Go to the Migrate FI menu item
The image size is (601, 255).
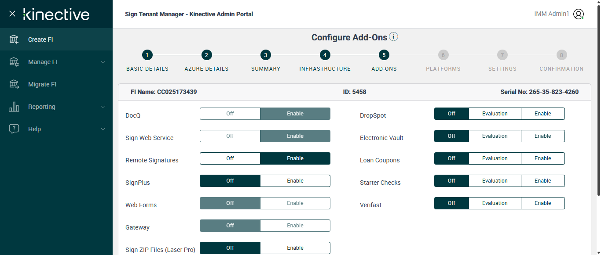[x=42, y=84]
